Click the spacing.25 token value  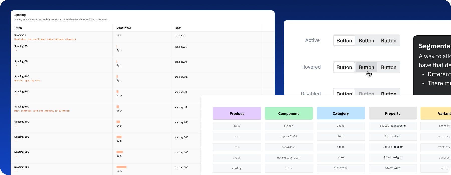coord(181,47)
